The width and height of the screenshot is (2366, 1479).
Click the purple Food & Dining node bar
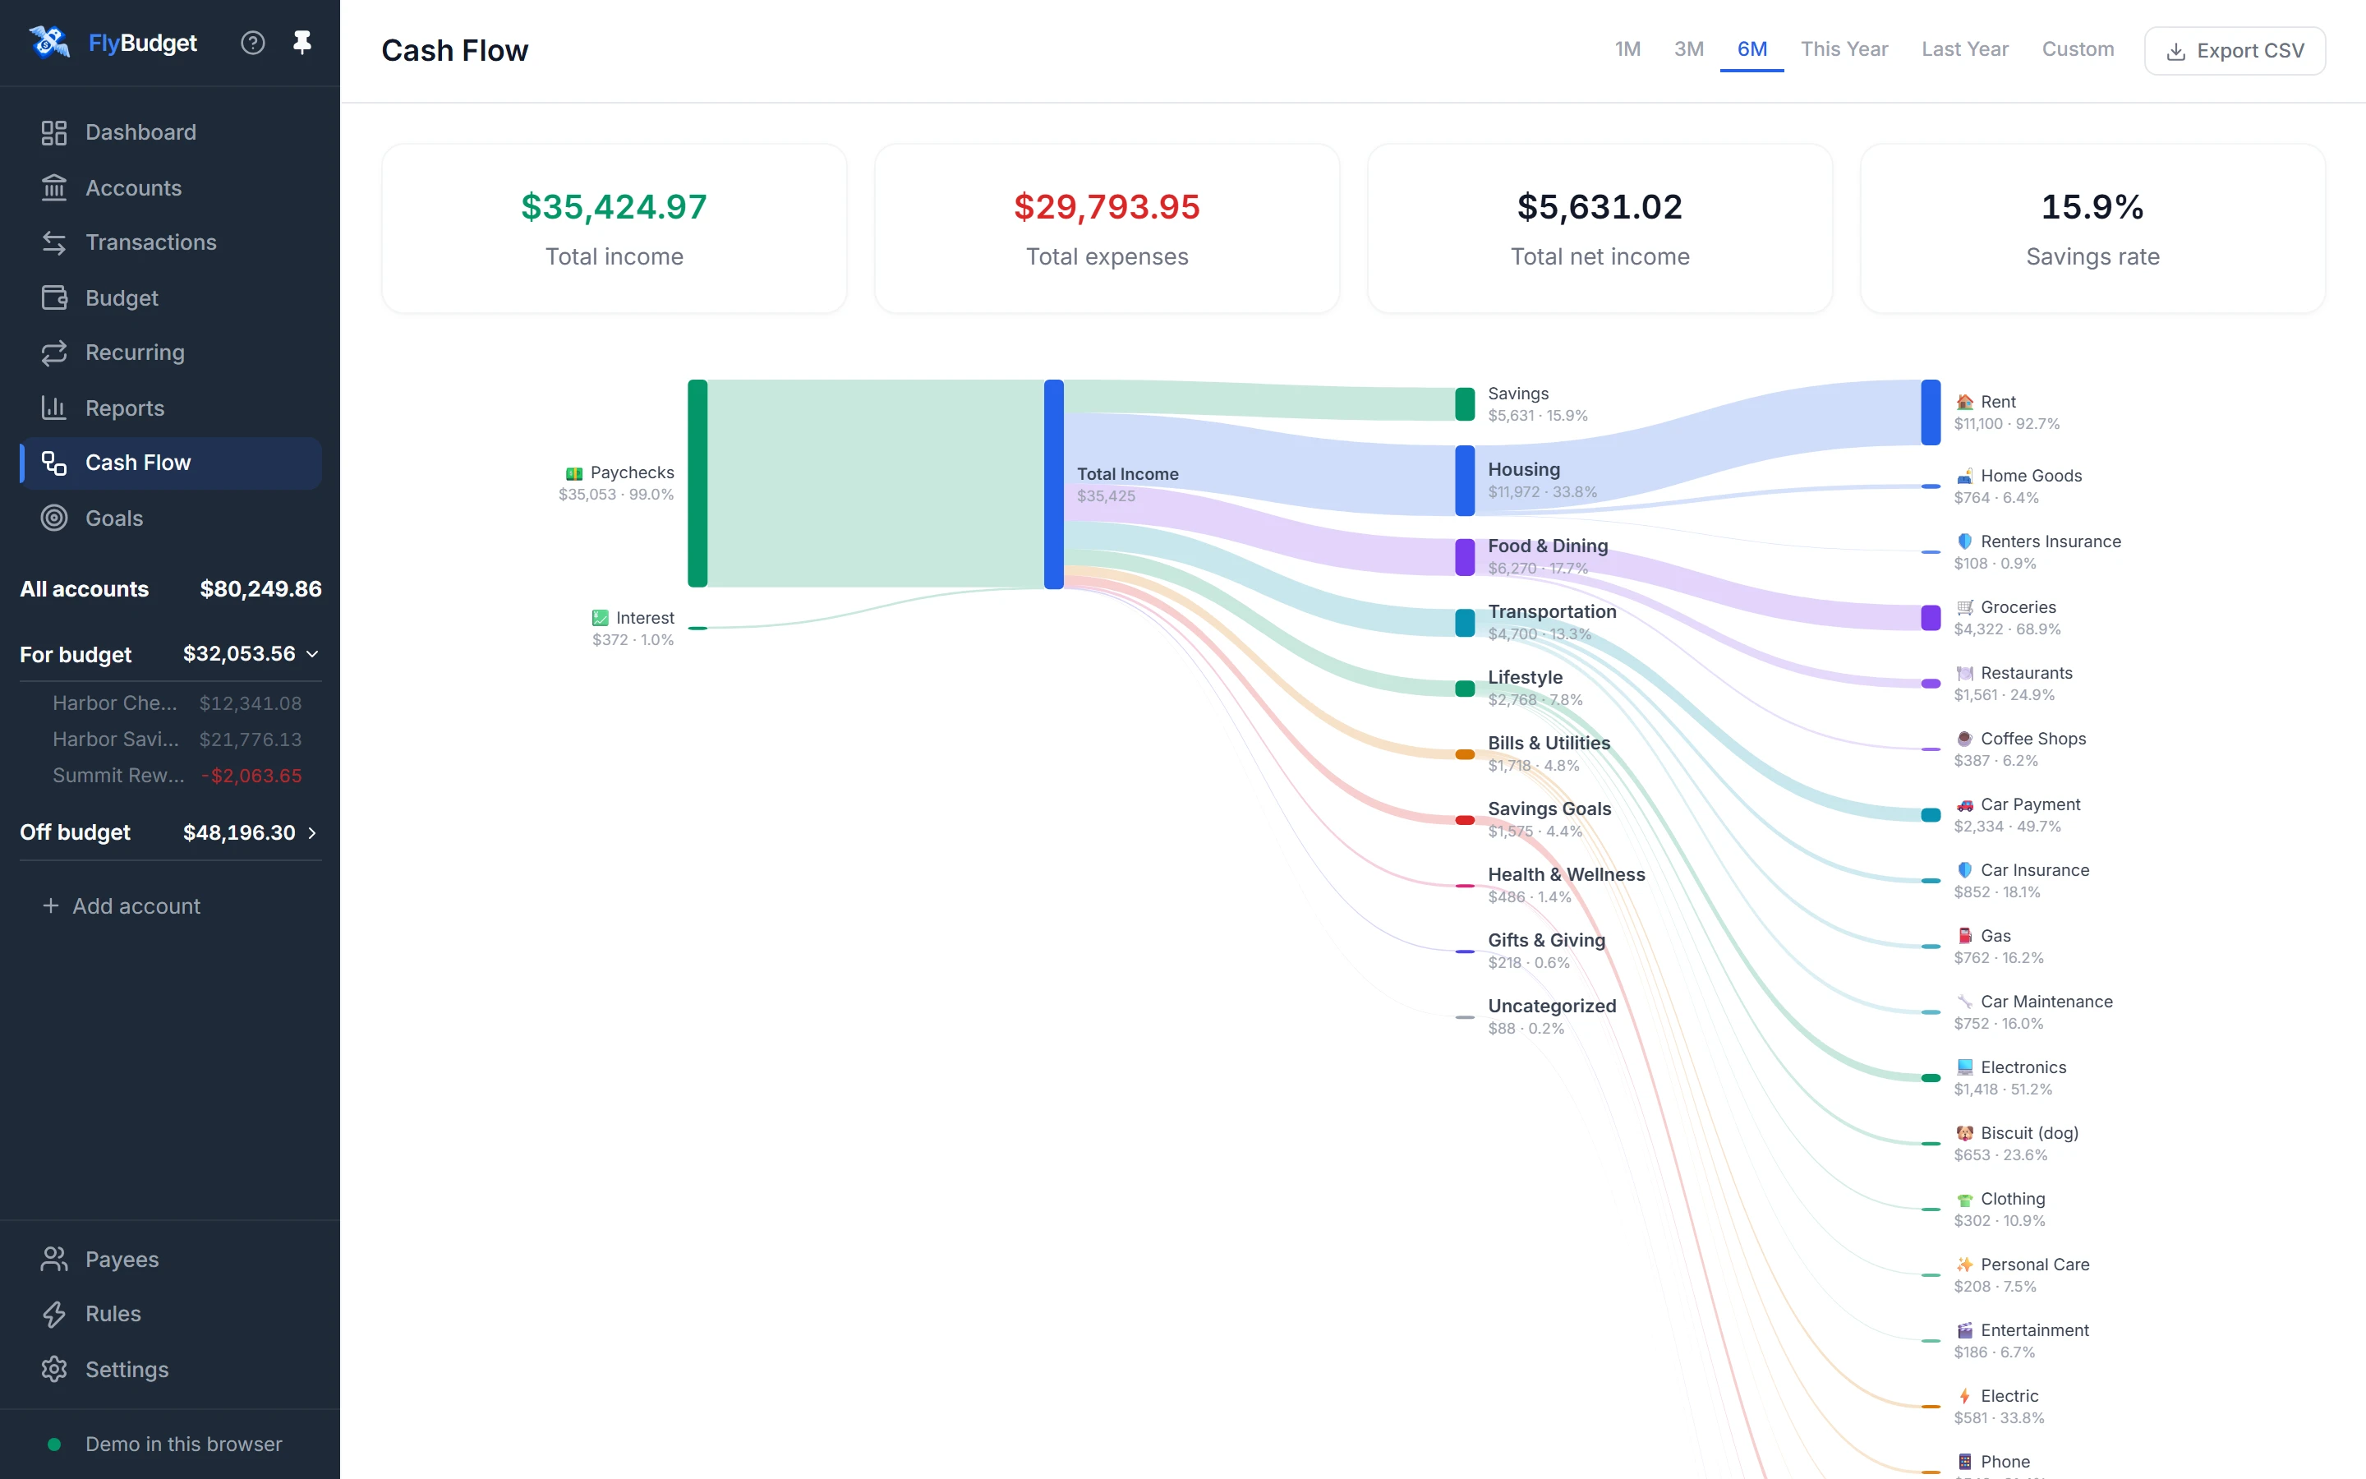tap(1465, 556)
